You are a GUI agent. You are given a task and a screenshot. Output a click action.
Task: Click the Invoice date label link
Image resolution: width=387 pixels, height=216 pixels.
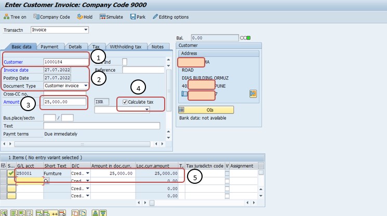16,70
